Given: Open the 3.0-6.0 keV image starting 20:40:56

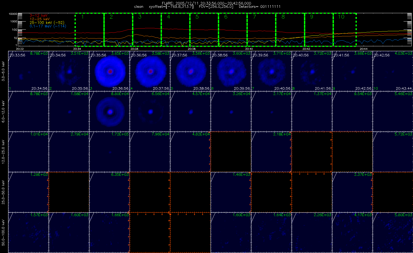Looking at the screenshot, I should point(312,71).
